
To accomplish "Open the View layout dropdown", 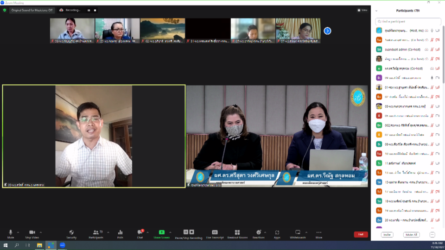I will click(362, 10).
